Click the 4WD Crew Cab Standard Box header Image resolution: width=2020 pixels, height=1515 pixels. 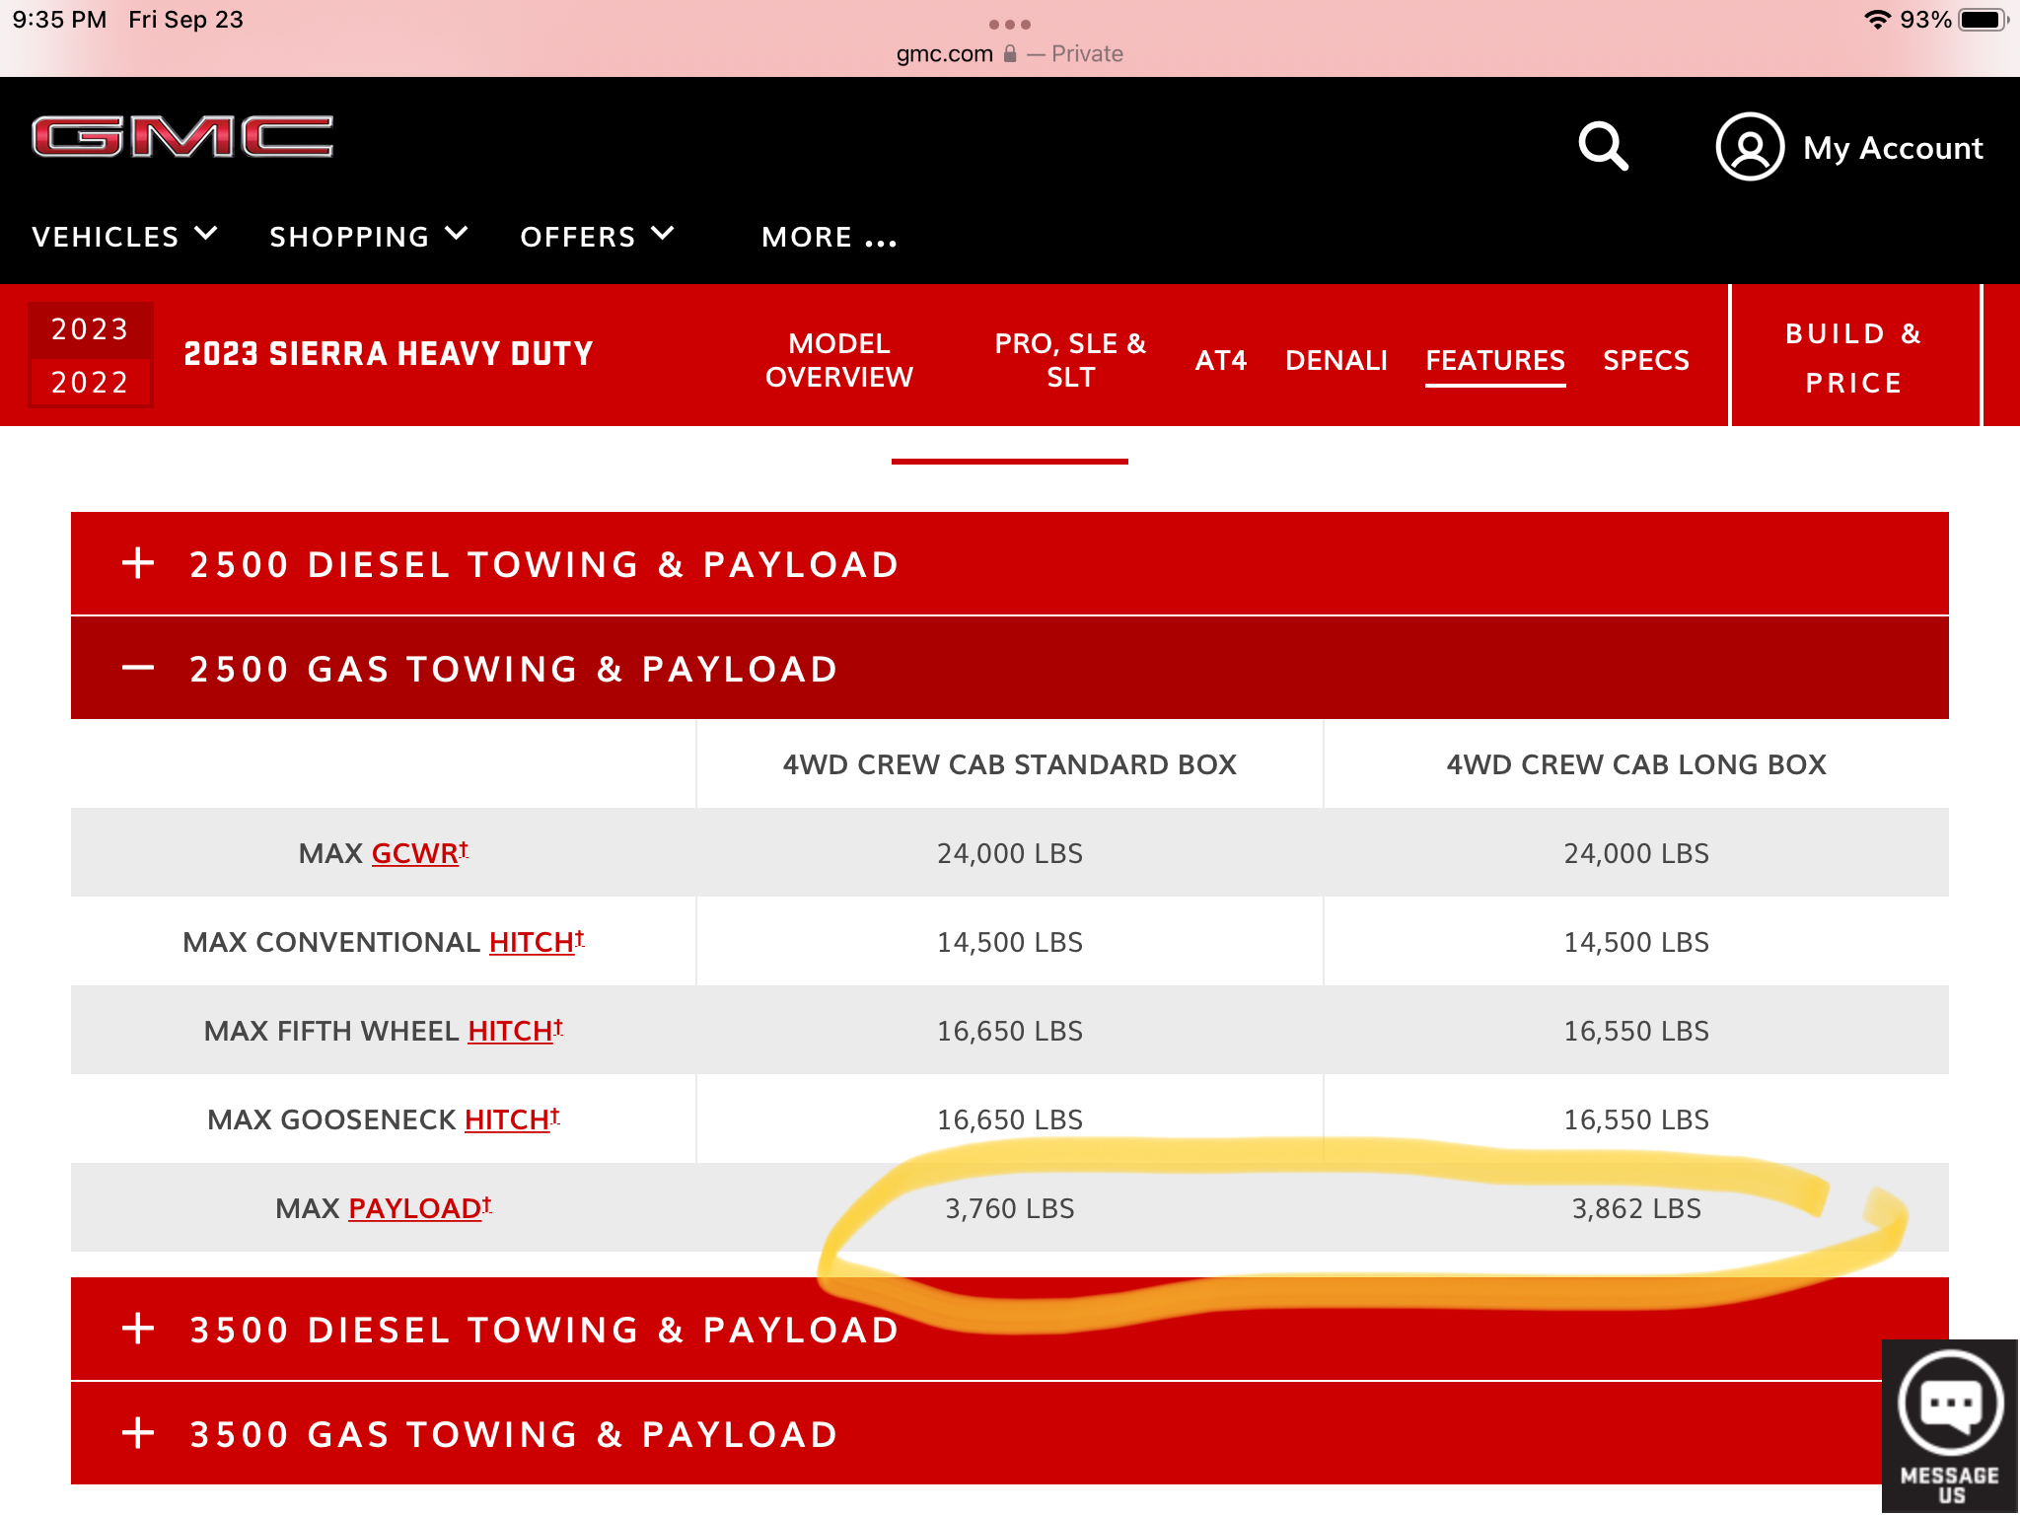pos(1009,764)
